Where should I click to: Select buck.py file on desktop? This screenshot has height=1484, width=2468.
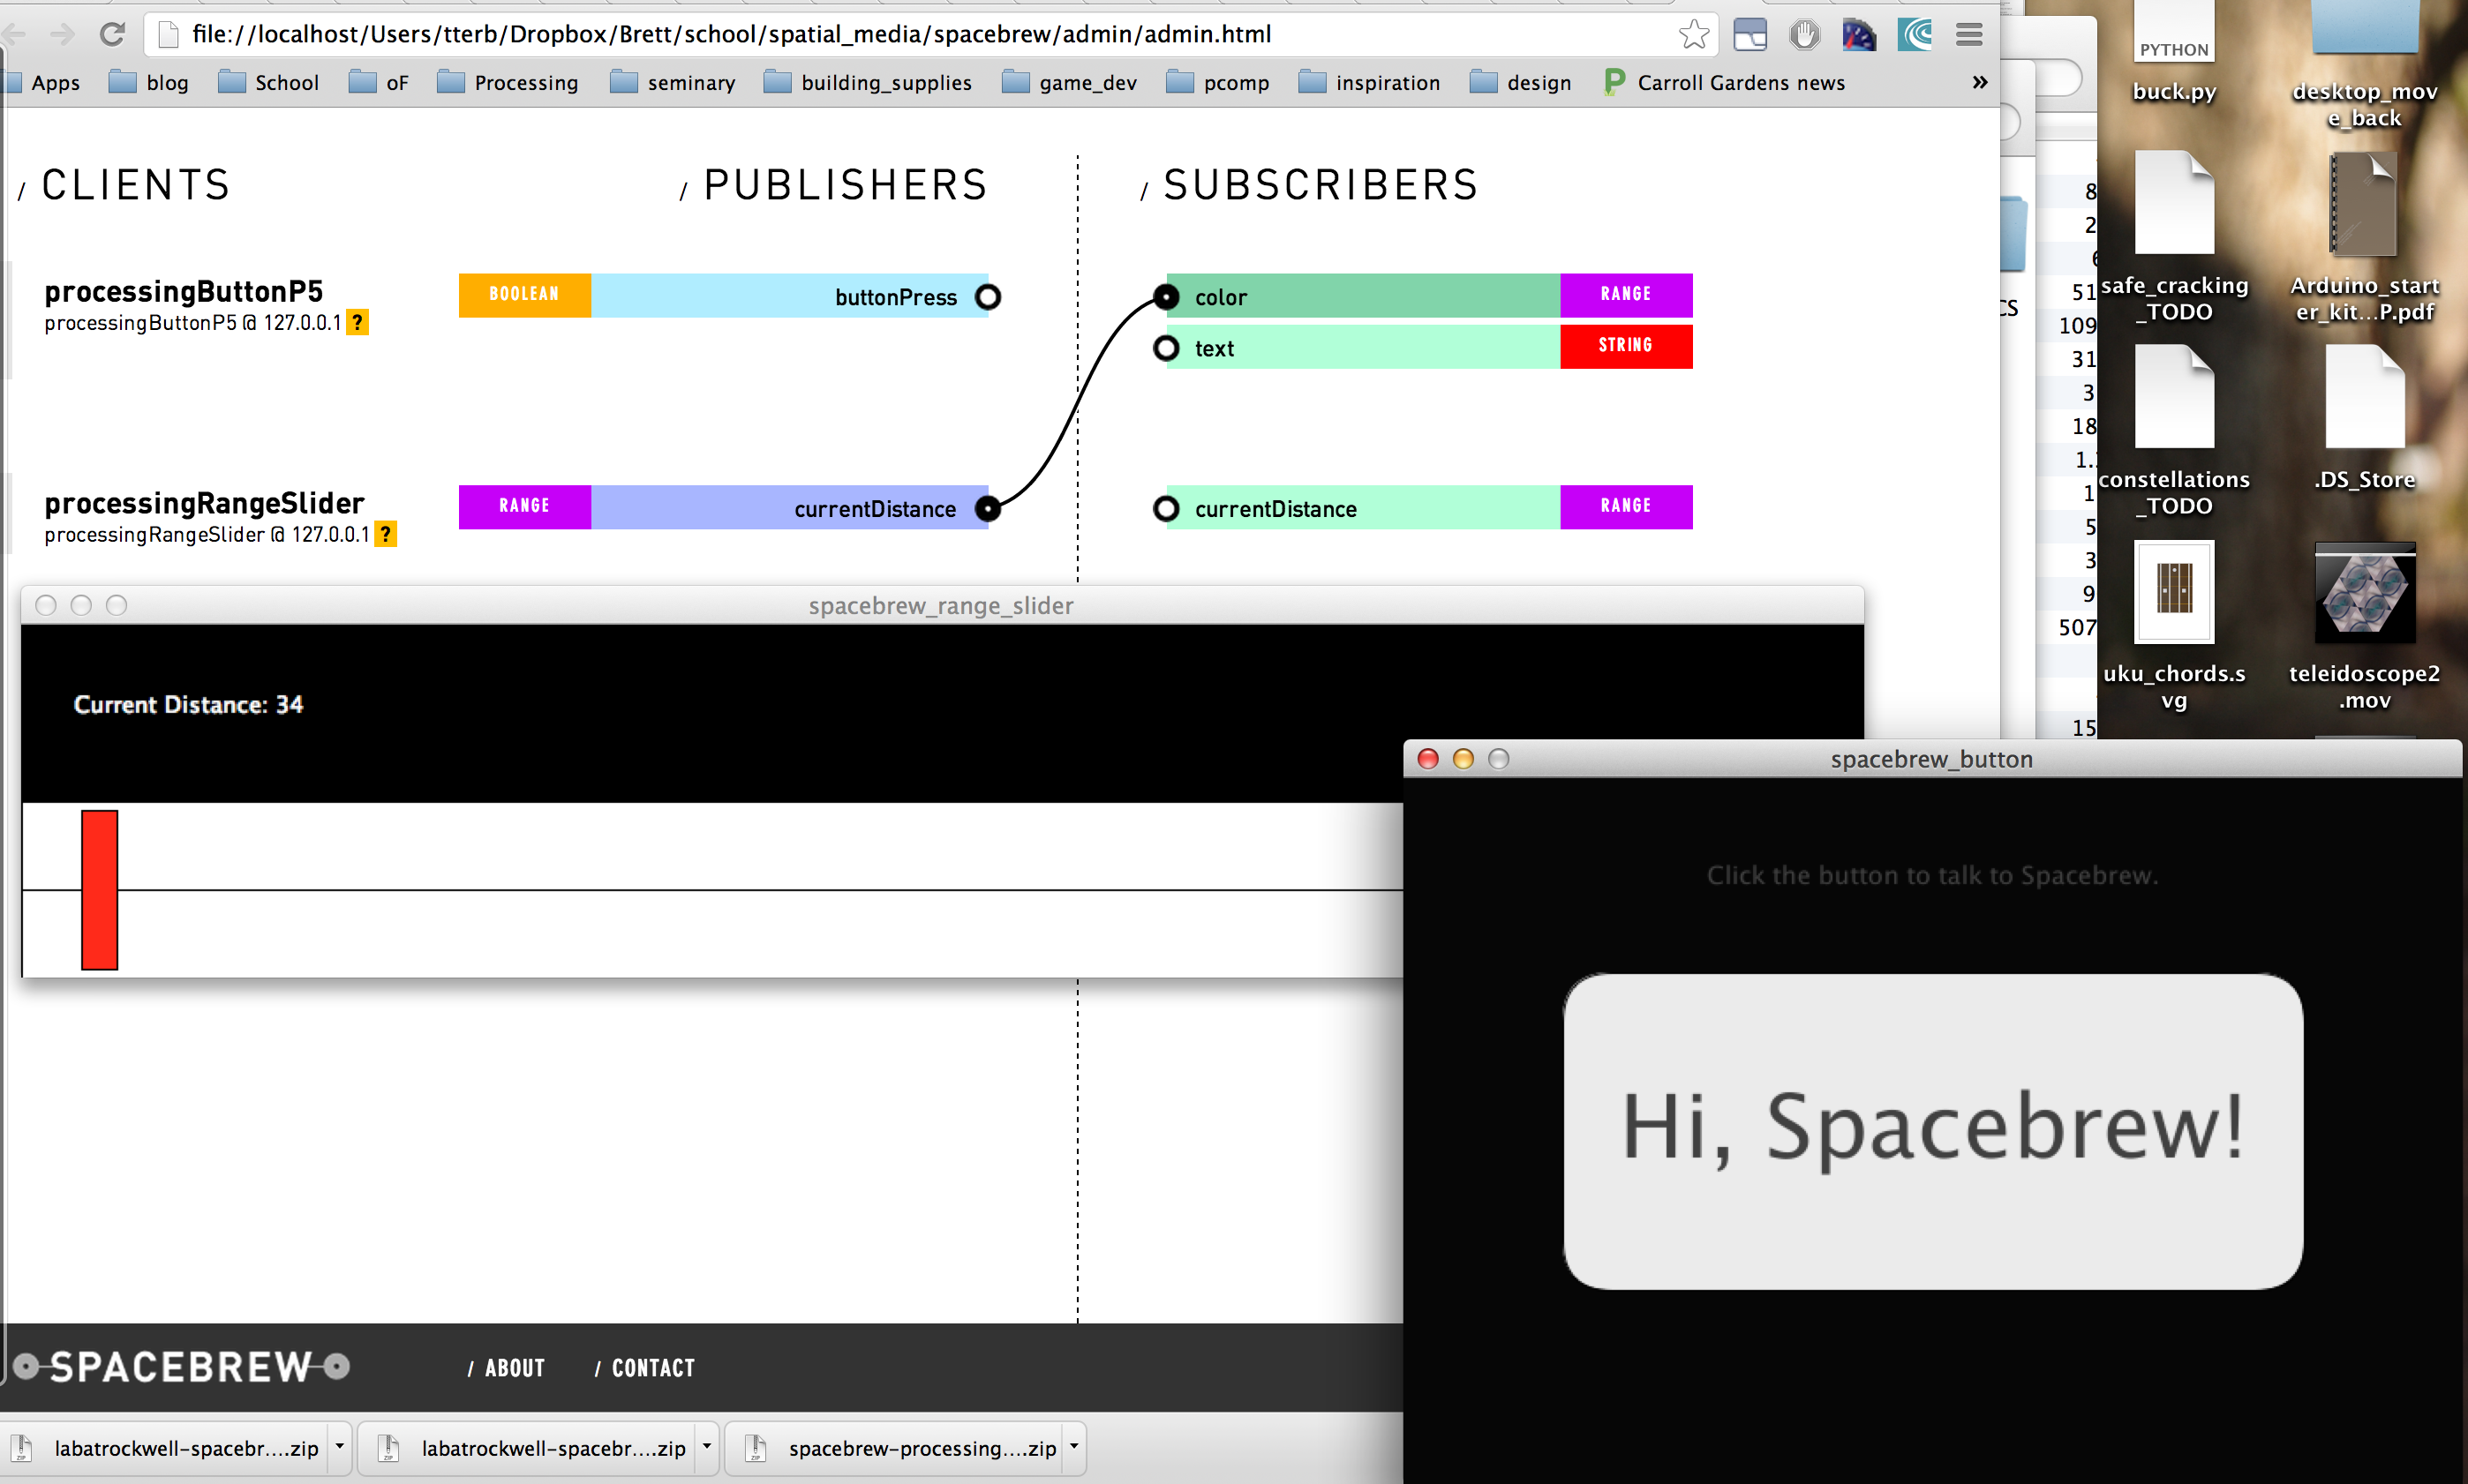2174,52
